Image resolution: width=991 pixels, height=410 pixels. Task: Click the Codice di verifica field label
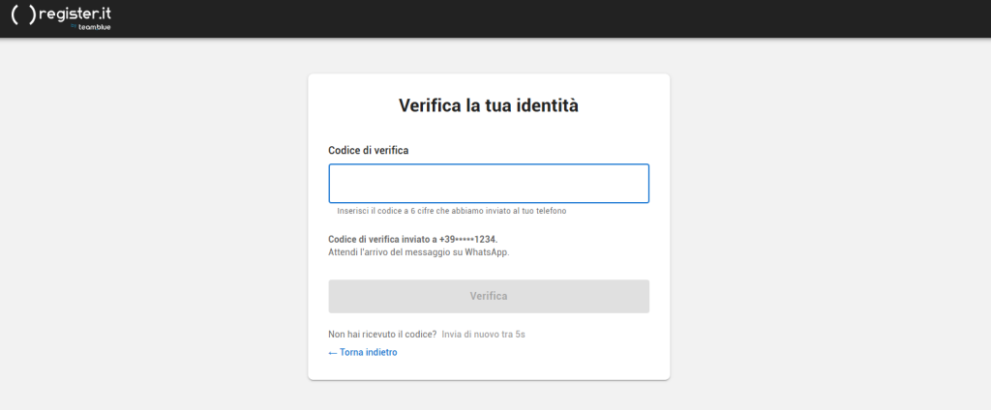[x=369, y=151]
